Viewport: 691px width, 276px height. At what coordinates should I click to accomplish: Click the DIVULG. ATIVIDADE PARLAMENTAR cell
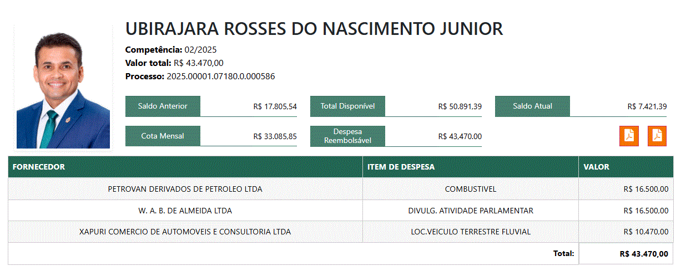470,211
